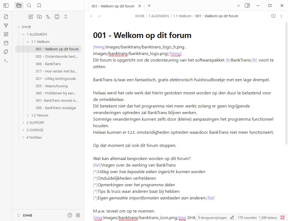Create a new note in file explorer

click(x=31, y=17)
